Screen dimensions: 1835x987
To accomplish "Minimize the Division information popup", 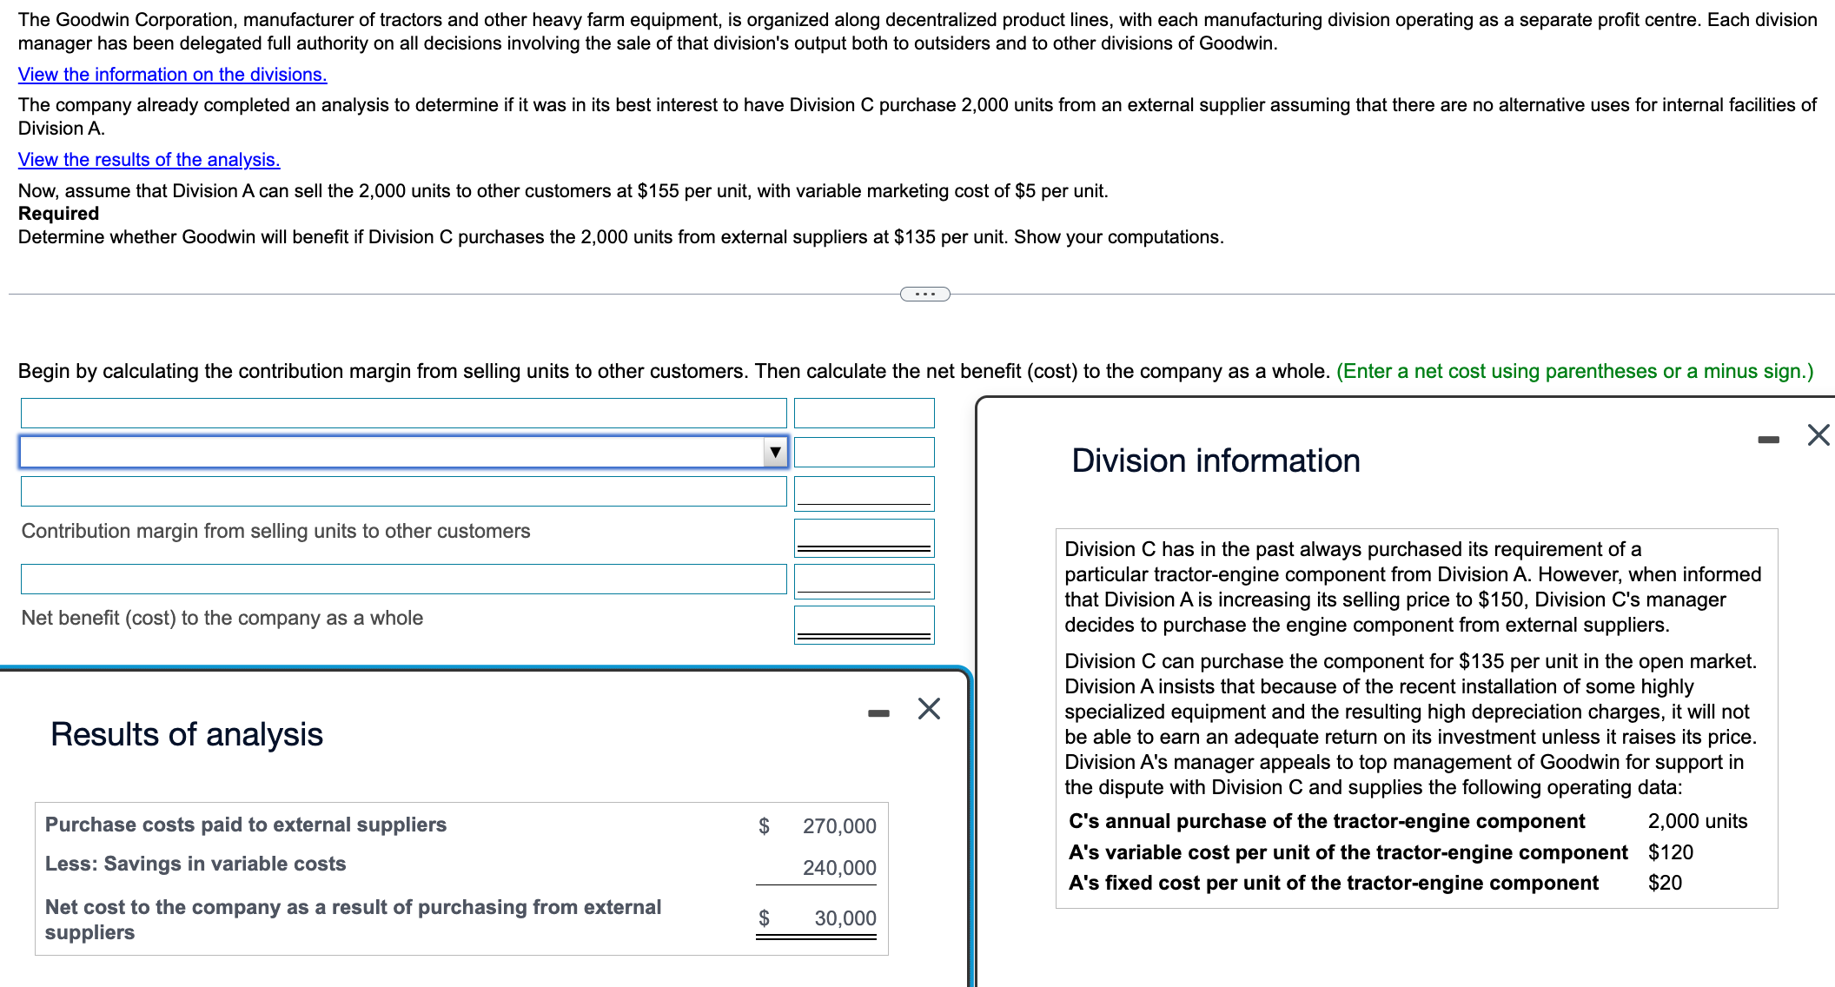I will point(1768,440).
